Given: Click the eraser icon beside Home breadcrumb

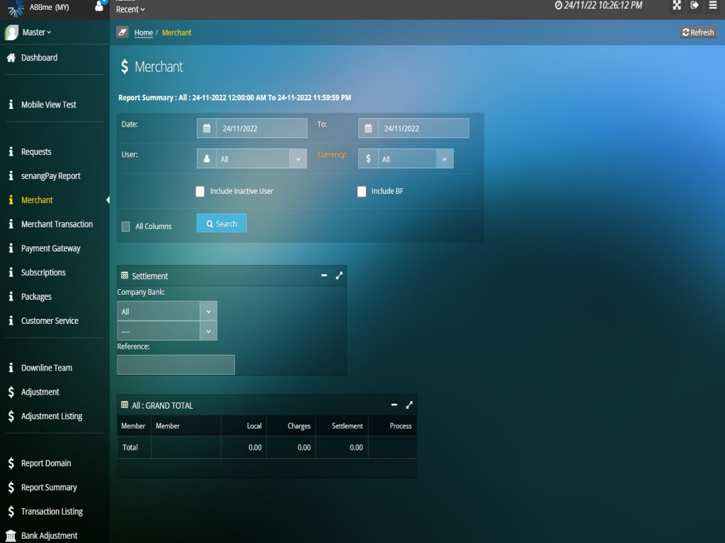Looking at the screenshot, I should pyautogui.click(x=122, y=33).
